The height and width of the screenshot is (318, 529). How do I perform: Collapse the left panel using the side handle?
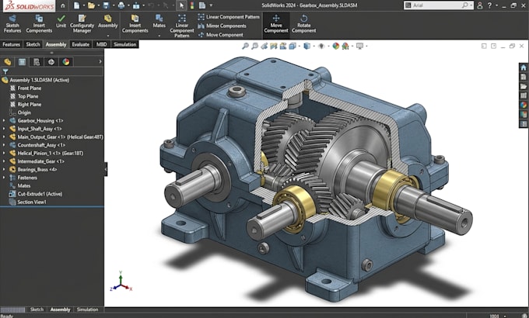[106, 169]
